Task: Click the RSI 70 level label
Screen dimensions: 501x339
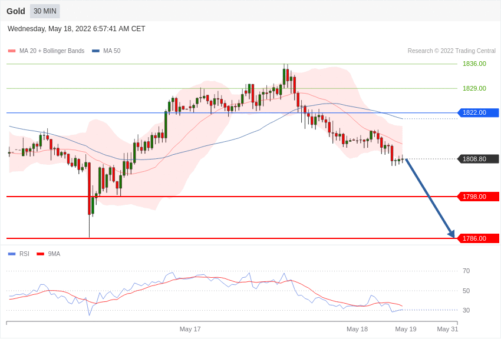Action: [x=466, y=271]
